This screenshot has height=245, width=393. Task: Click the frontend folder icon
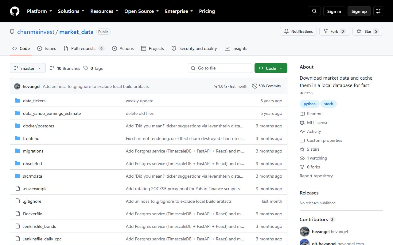point(18,138)
